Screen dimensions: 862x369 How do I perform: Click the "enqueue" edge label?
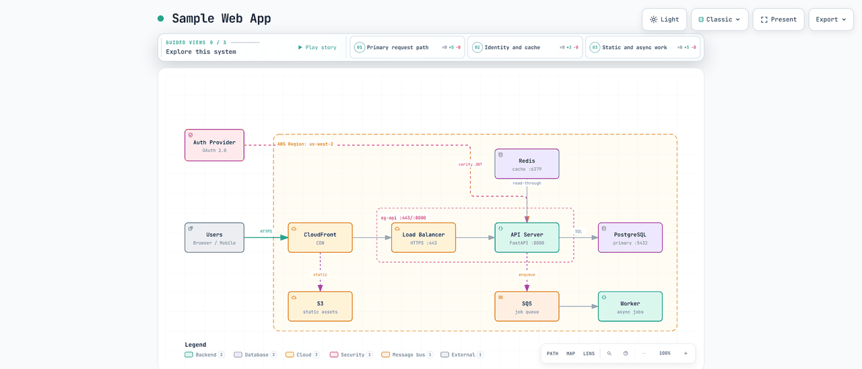(527, 274)
